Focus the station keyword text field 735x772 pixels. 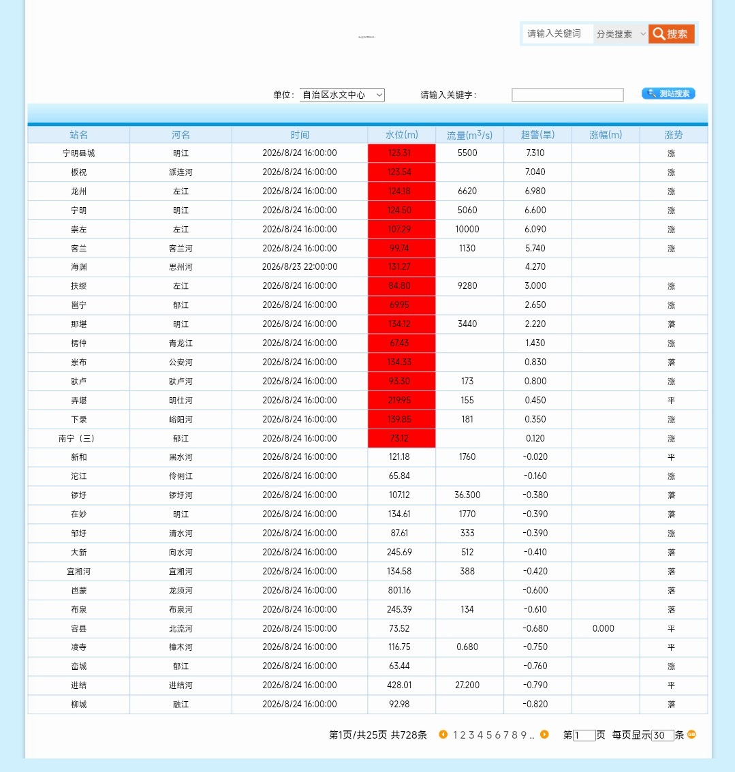click(x=567, y=95)
